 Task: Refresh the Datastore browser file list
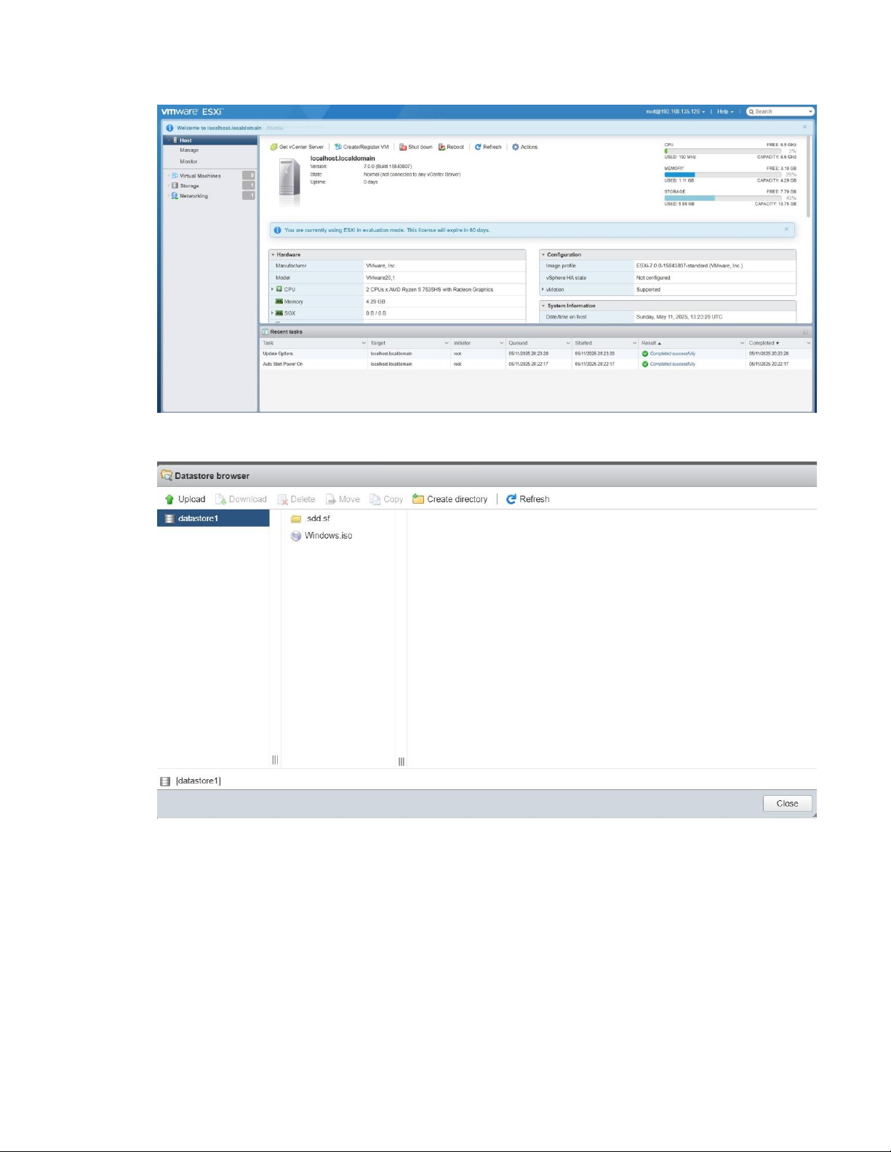pos(527,499)
